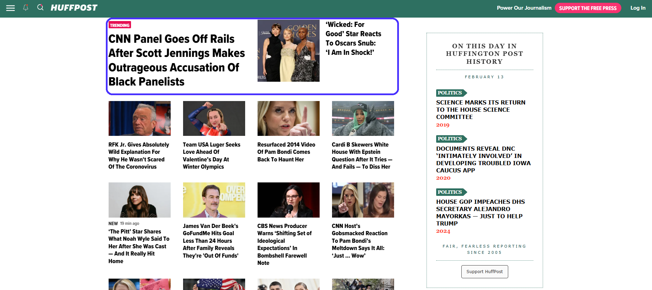Open James Van Der Beek article photo
The height and width of the screenshot is (290, 652).
click(214, 200)
